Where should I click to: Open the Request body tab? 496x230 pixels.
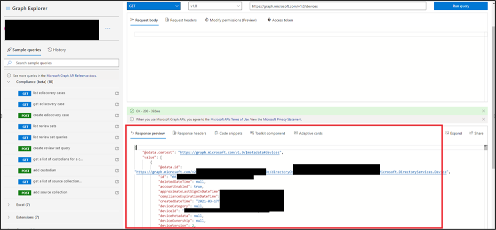click(x=144, y=20)
